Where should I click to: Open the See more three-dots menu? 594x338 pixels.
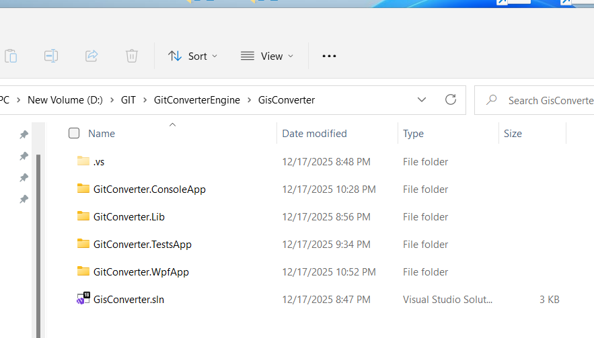tap(329, 56)
